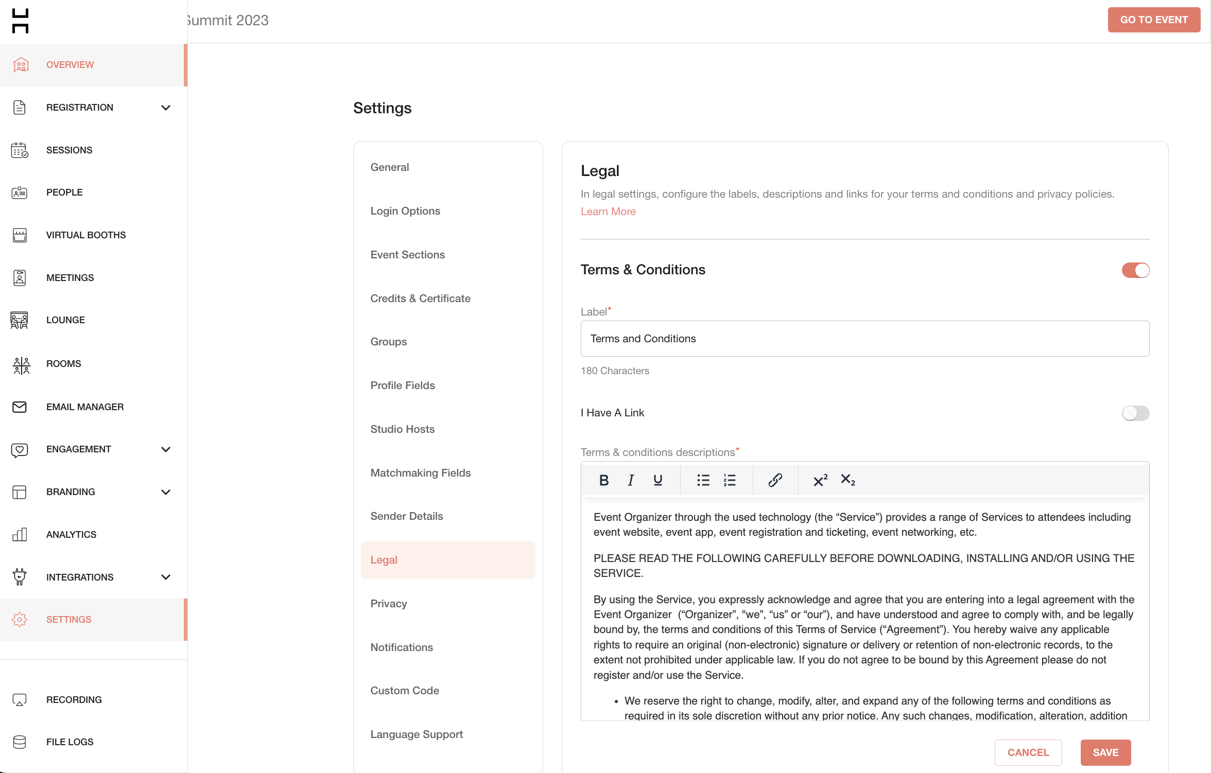Viewport: 1211px width, 773px height.
Task: Open Login Options settings
Action: [x=447, y=211]
